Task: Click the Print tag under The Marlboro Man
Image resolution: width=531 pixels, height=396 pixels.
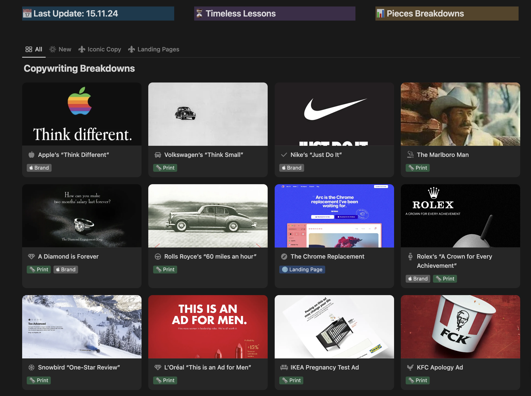Action: pyautogui.click(x=418, y=168)
